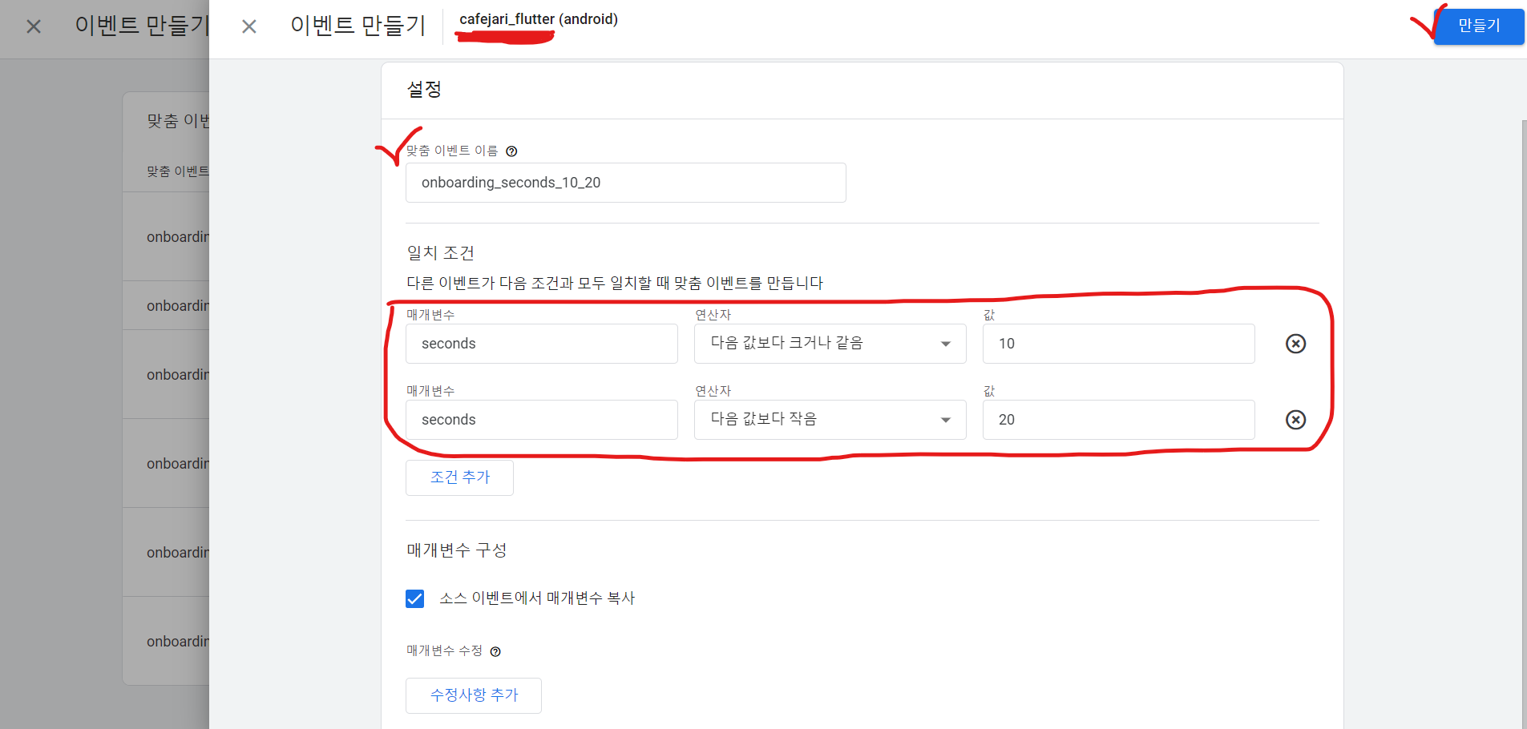Close the front 이벤트 만들기 panel
Image resolution: width=1527 pixels, height=729 pixels.
click(x=249, y=26)
